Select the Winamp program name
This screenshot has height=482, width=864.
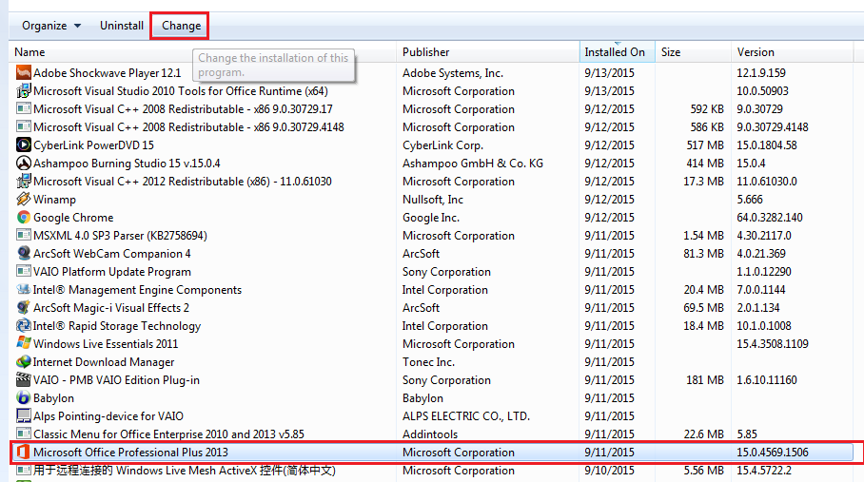(54, 200)
